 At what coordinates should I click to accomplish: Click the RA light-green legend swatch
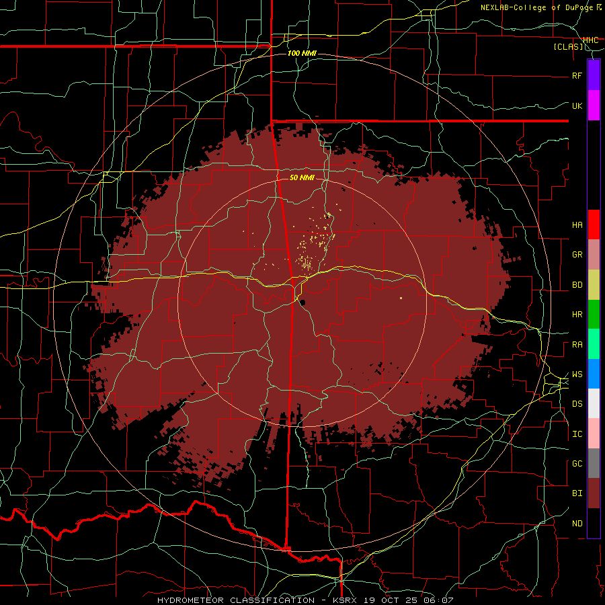pyautogui.click(x=594, y=344)
